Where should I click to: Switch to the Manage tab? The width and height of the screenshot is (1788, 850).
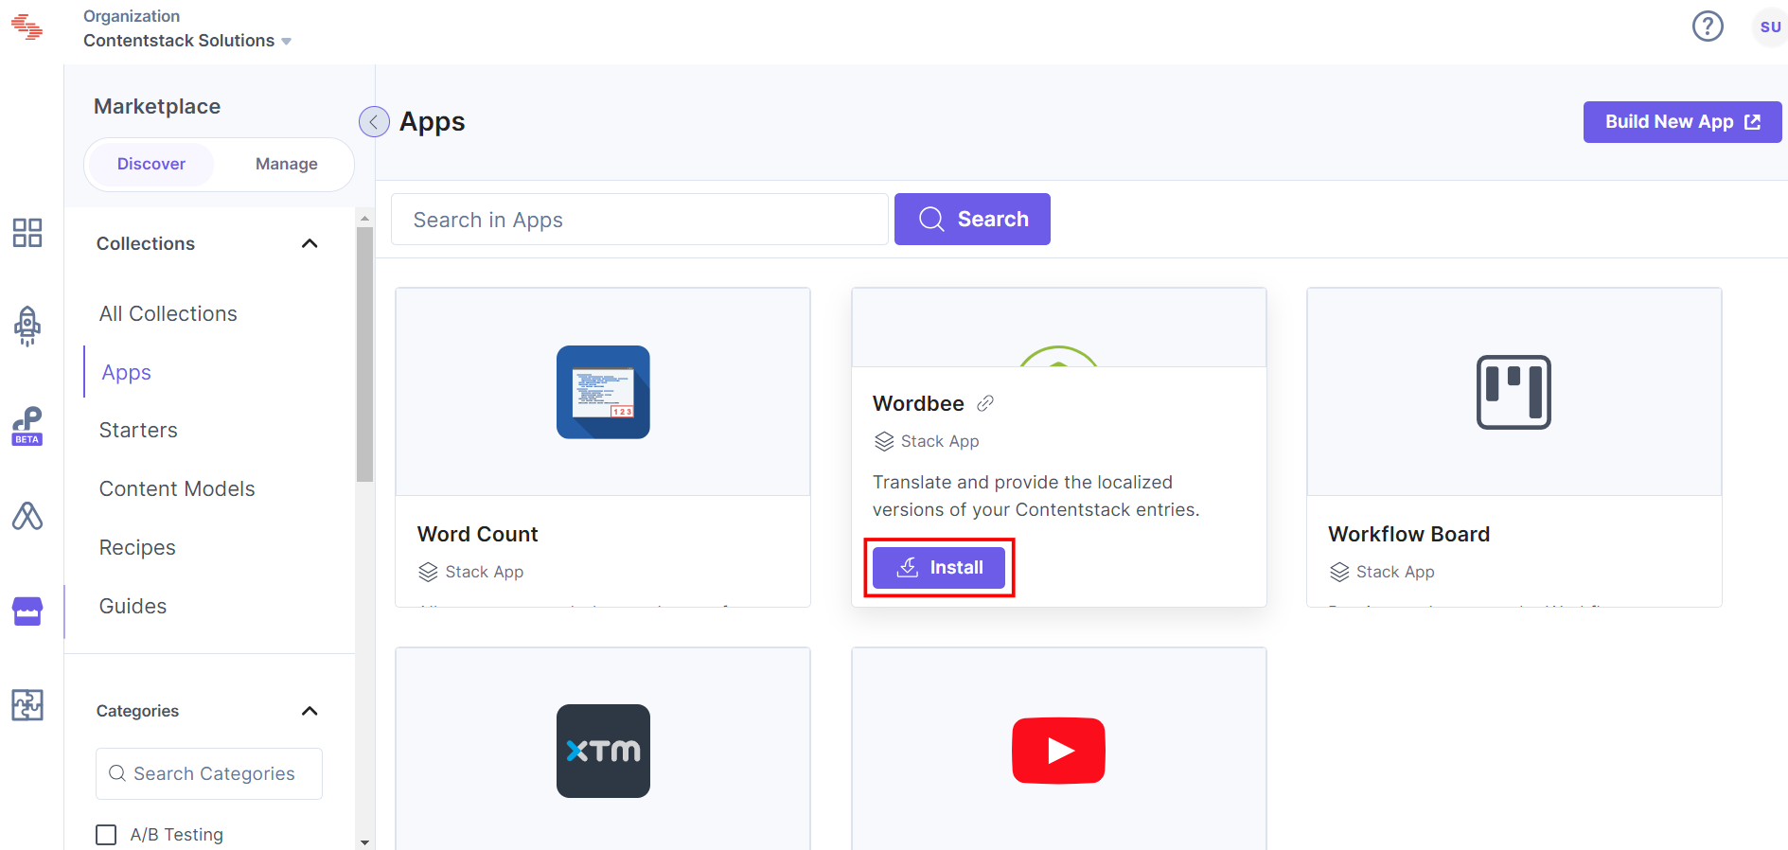click(287, 164)
